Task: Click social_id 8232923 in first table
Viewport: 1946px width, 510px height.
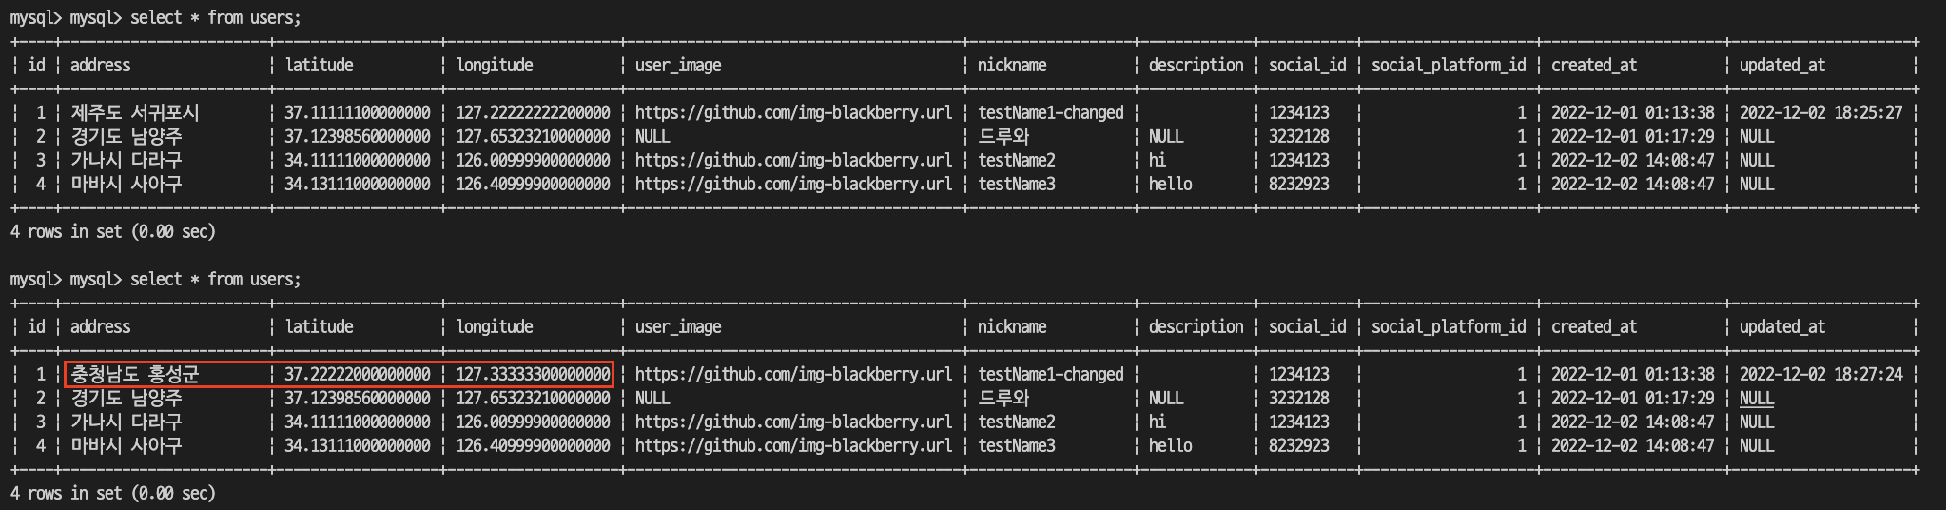Action: tap(1298, 184)
